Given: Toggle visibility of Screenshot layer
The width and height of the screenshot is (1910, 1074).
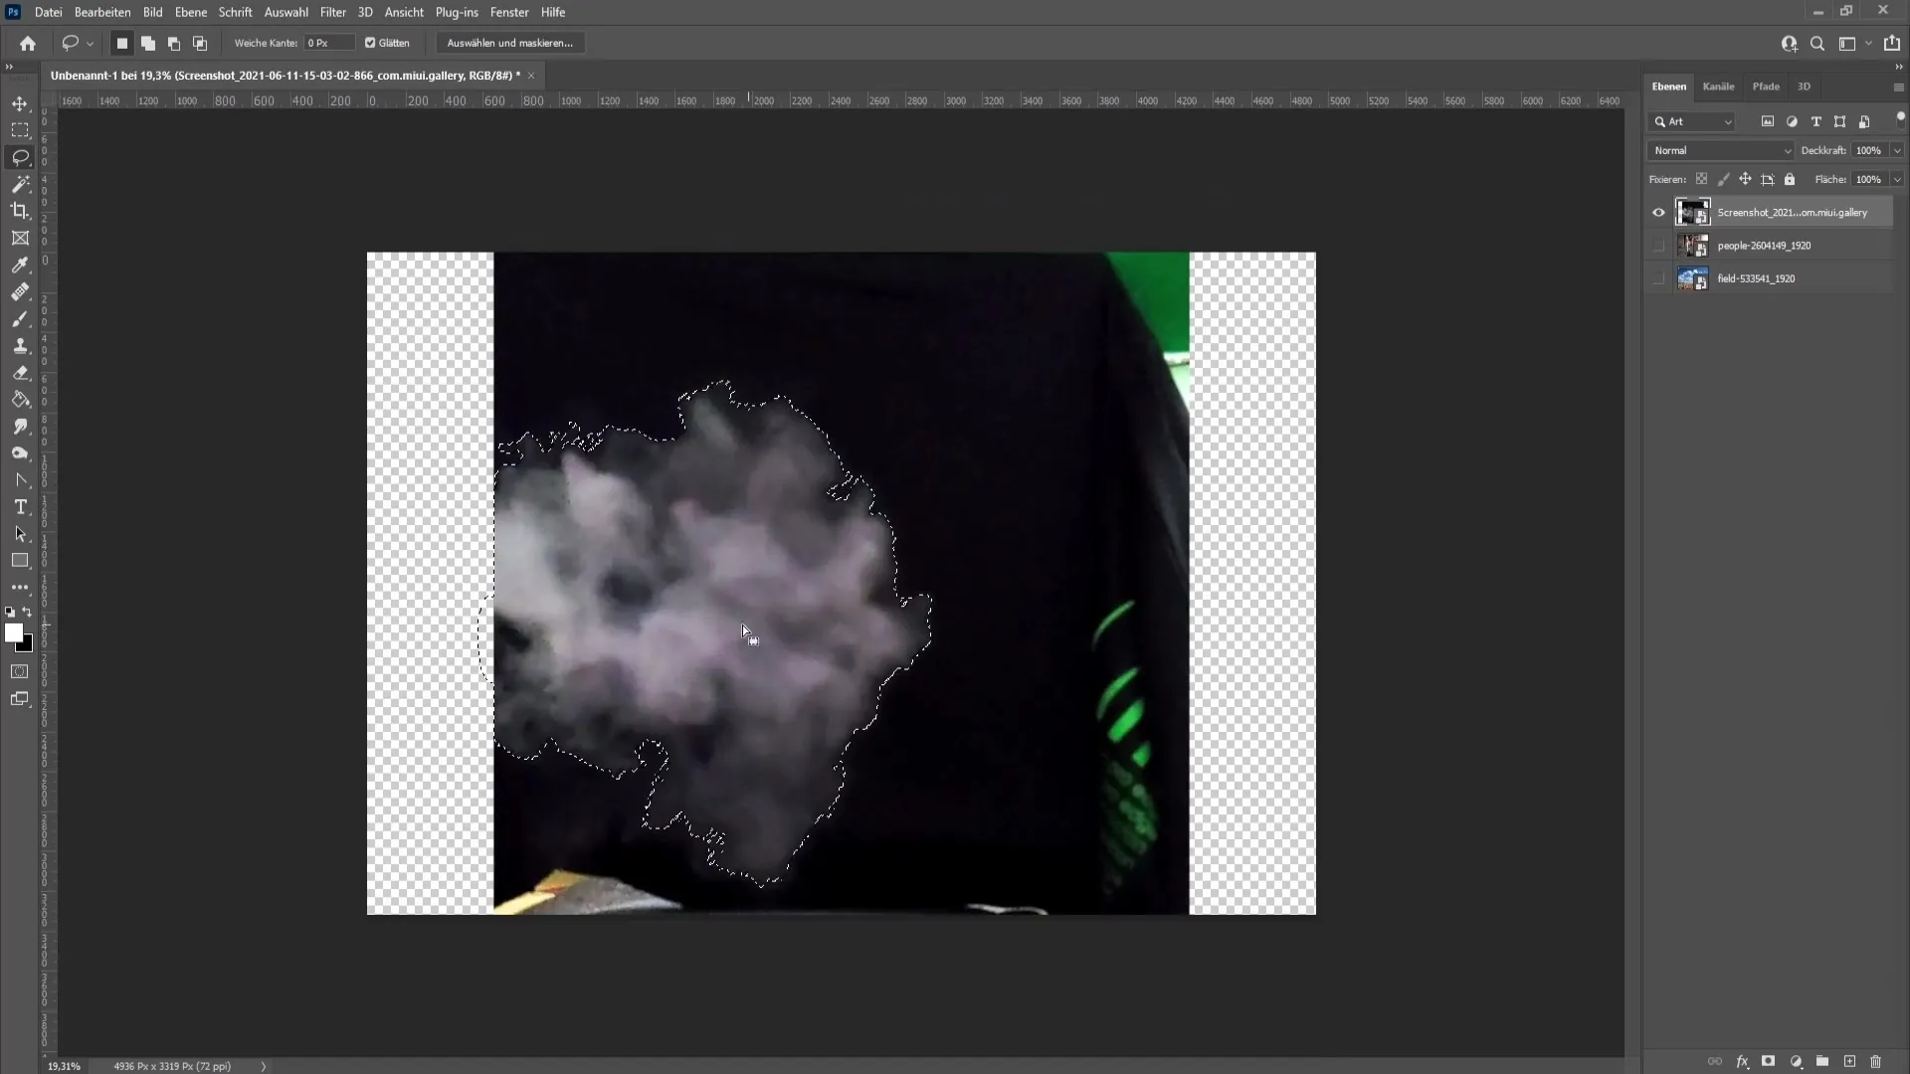Looking at the screenshot, I should [1656, 213].
